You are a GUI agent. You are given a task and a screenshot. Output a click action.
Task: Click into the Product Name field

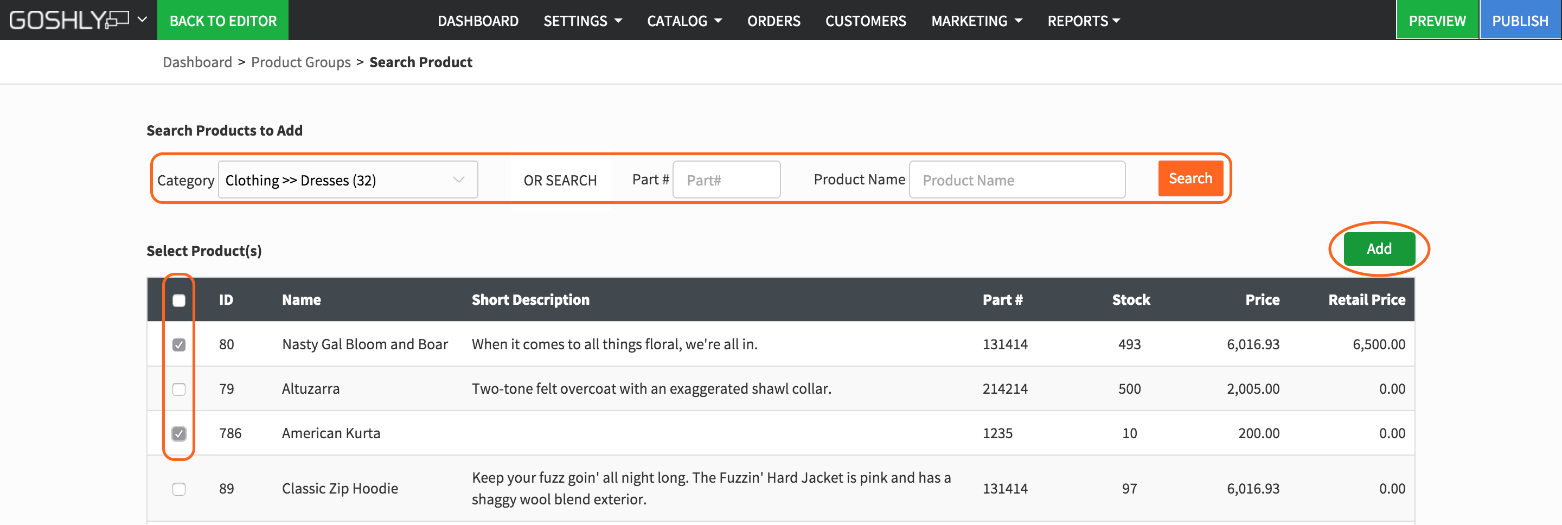[x=1016, y=180]
